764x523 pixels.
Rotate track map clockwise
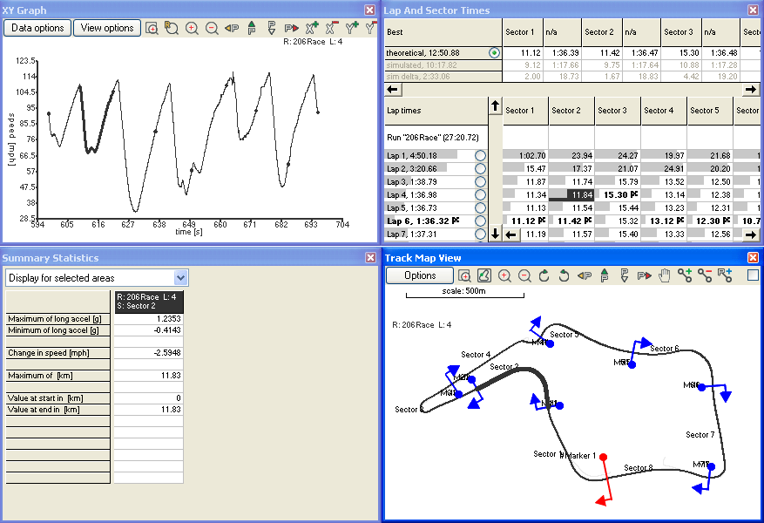point(544,275)
